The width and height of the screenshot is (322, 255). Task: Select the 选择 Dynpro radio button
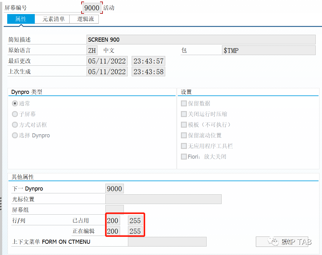click(15, 135)
